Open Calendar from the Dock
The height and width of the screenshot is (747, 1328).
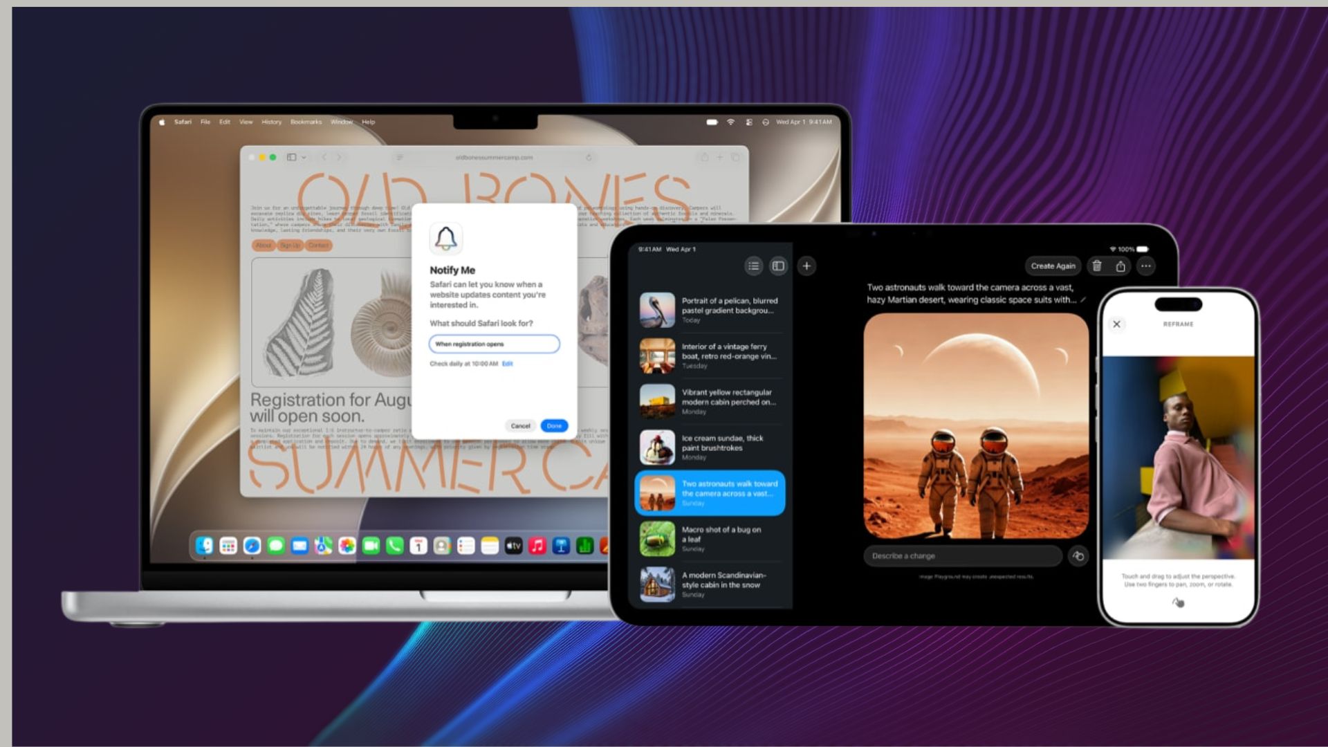click(418, 546)
